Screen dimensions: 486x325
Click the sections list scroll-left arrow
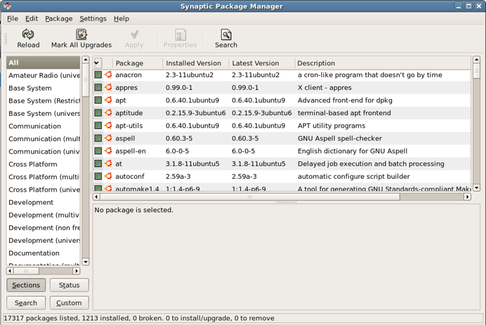click(10, 271)
